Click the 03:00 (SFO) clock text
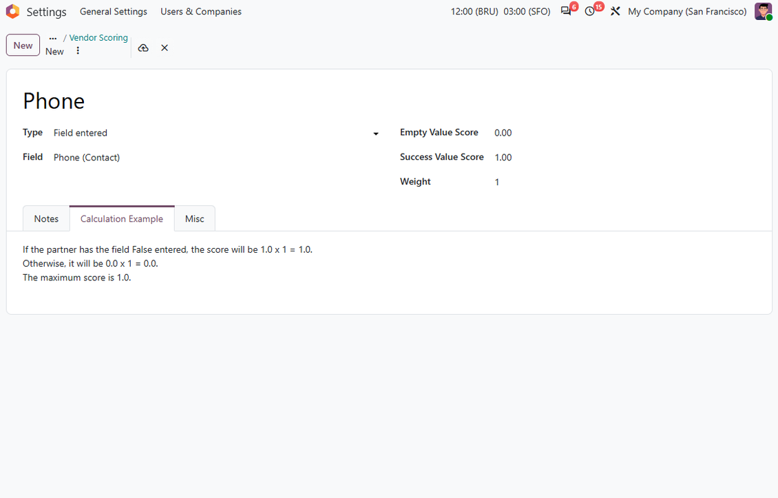The height and width of the screenshot is (498, 778). point(527,12)
